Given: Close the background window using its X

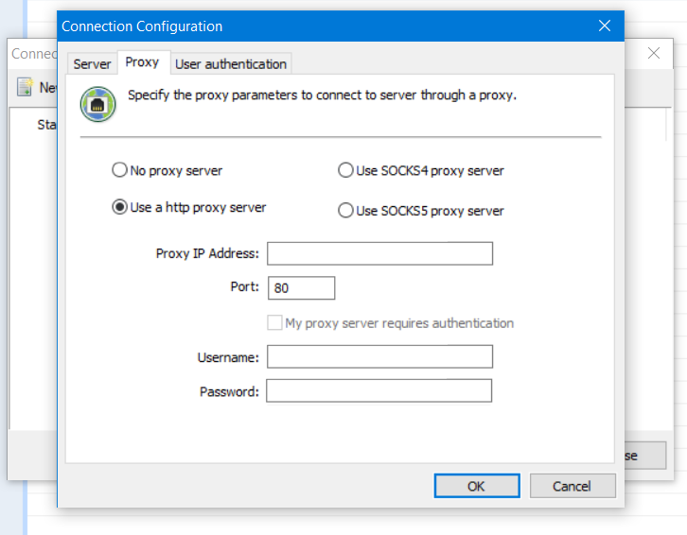Looking at the screenshot, I should point(653,54).
